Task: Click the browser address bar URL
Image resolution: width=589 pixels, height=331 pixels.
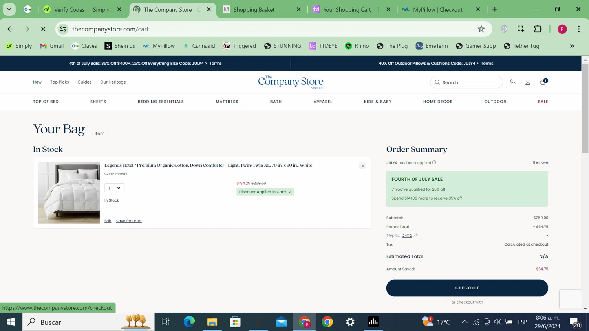Action: [x=110, y=29]
